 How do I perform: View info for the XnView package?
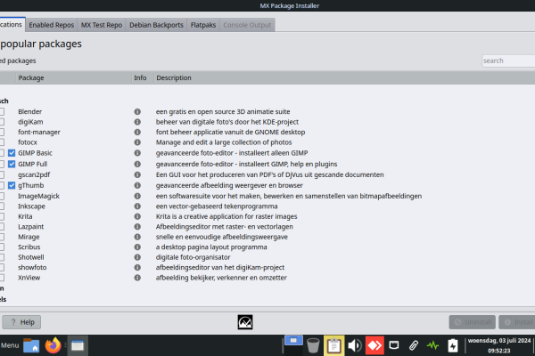(137, 279)
